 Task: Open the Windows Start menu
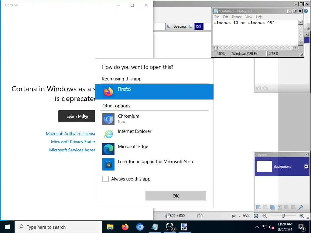[7, 227]
